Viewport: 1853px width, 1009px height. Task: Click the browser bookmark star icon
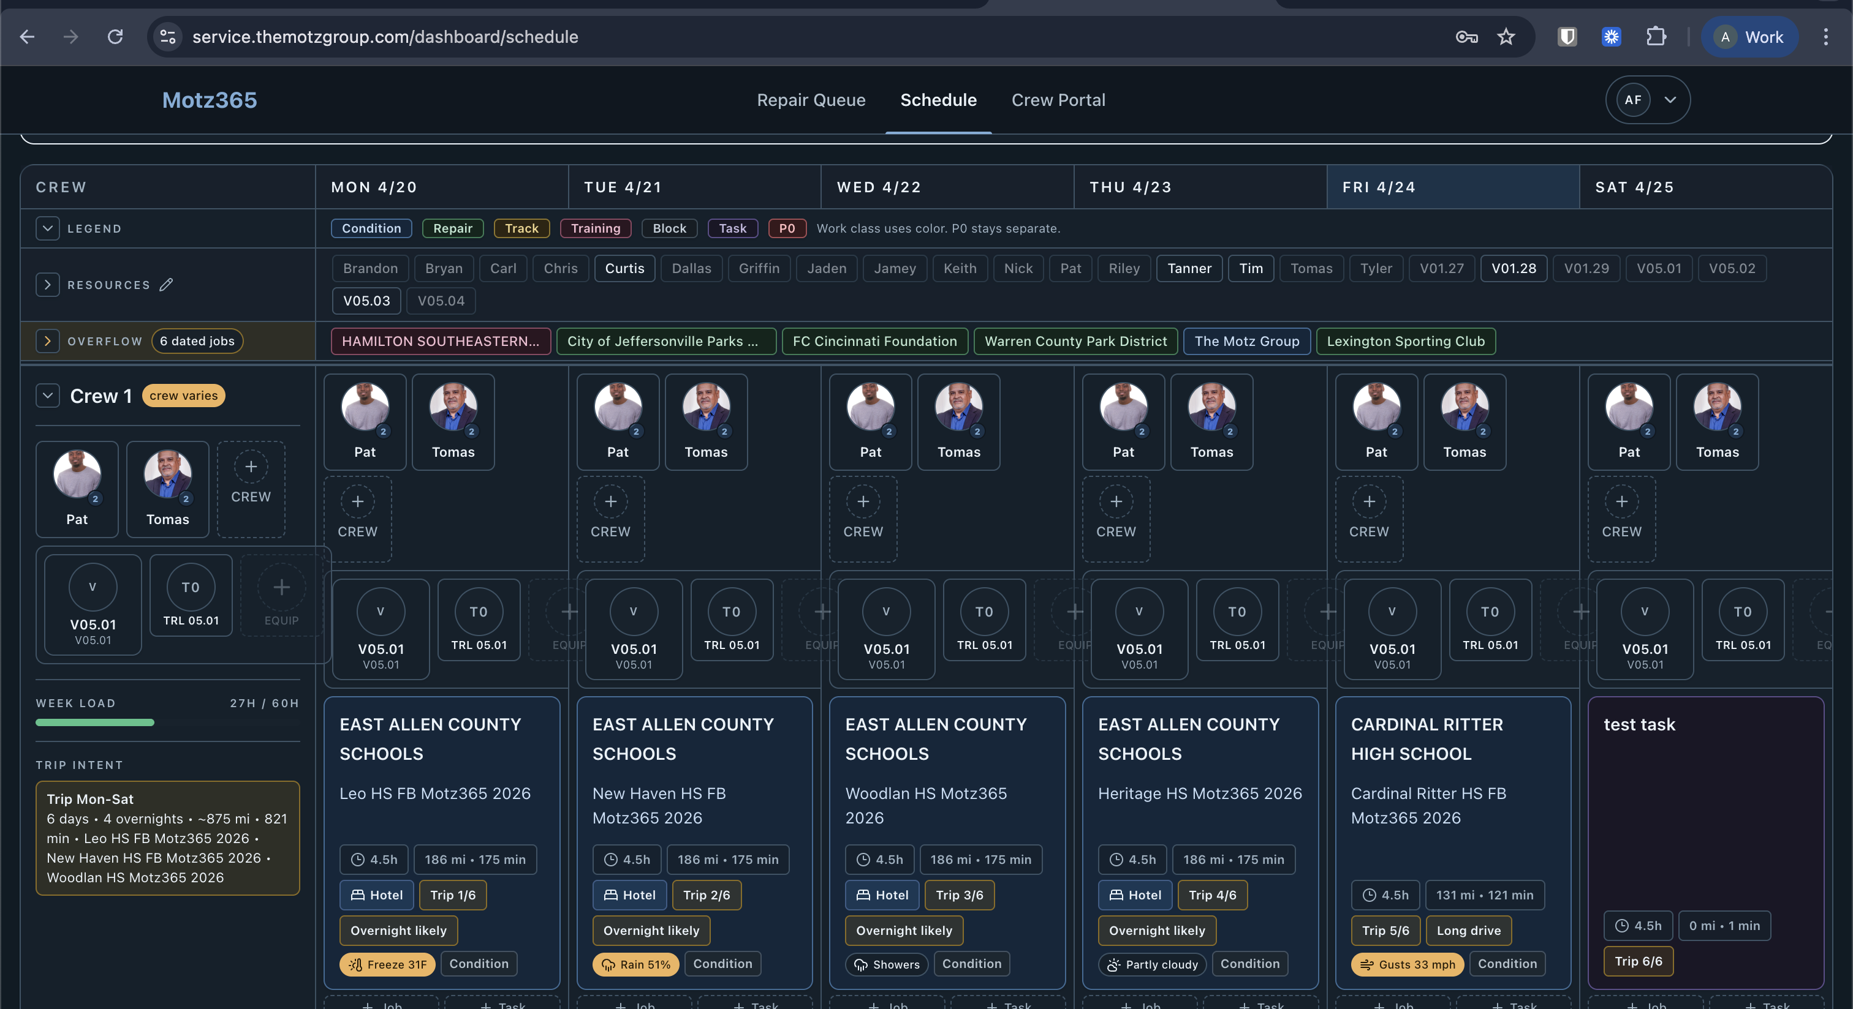click(x=1506, y=37)
